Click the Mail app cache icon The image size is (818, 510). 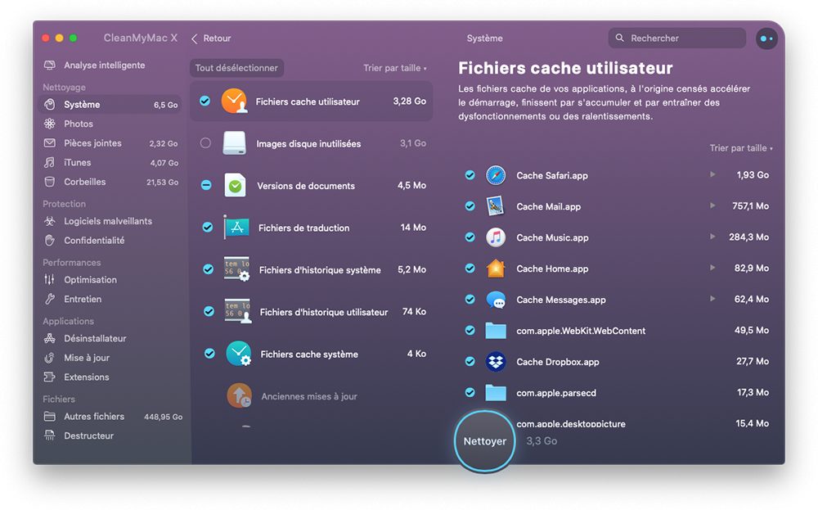pos(496,206)
